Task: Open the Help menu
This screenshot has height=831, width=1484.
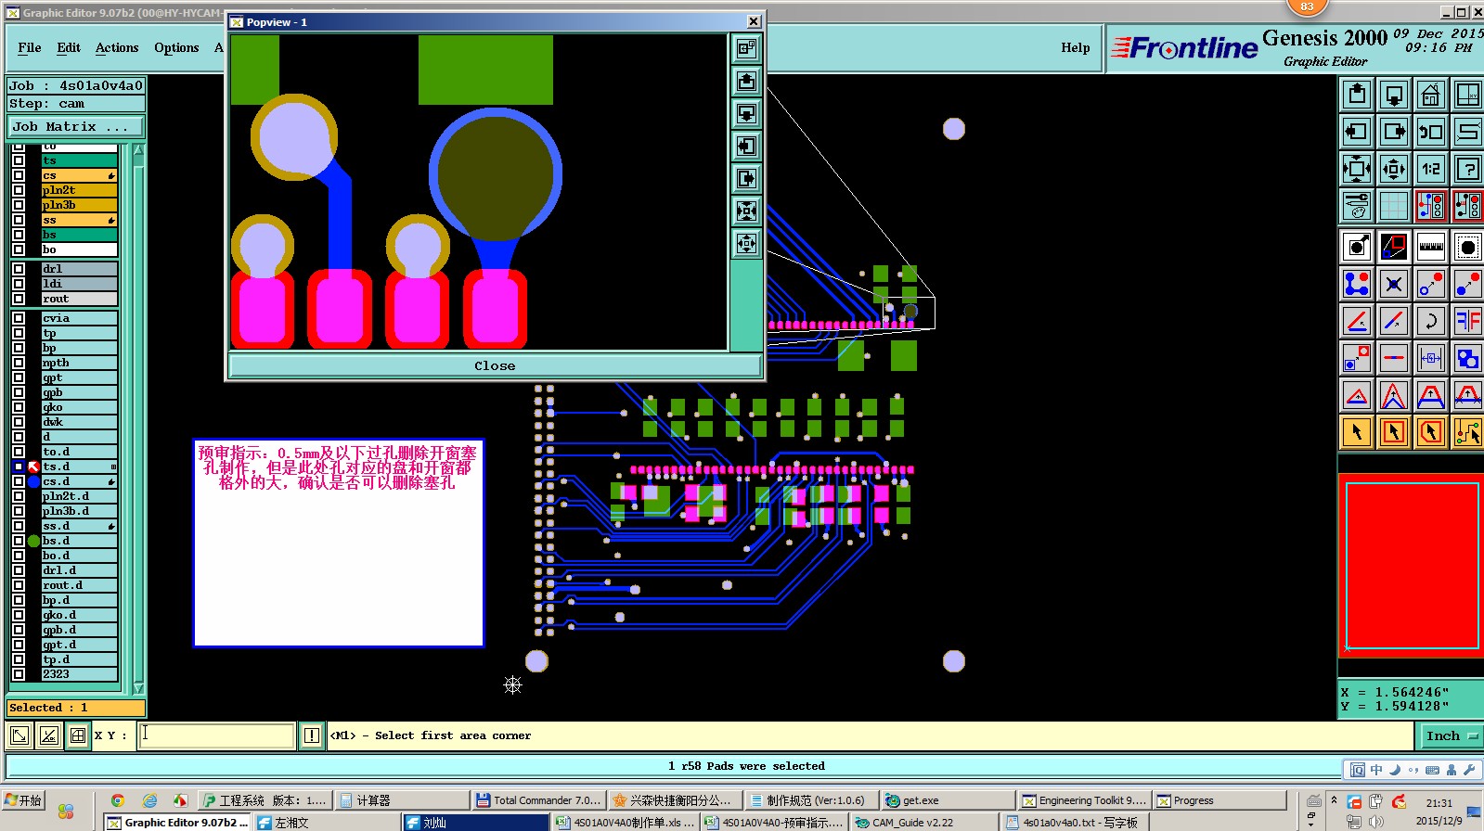Action: point(1076,47)
